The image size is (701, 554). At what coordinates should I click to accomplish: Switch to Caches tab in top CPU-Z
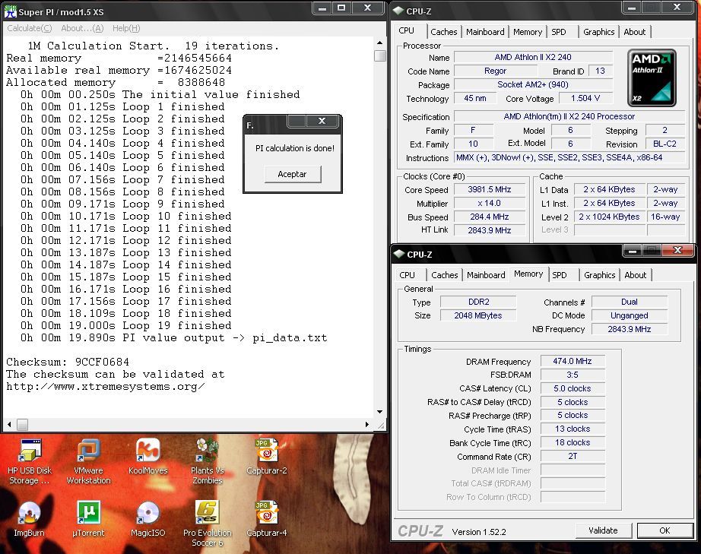(443, 32)
